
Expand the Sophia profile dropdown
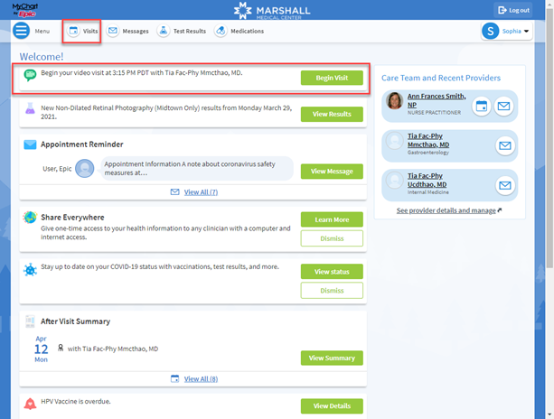pyautogui.click(x=507, y=31)
